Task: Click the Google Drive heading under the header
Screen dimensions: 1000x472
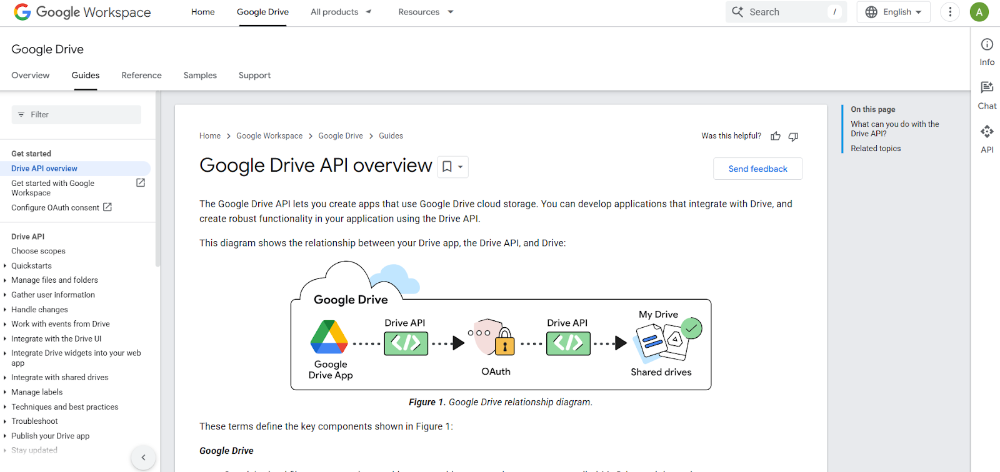Action: click(47, 49)
